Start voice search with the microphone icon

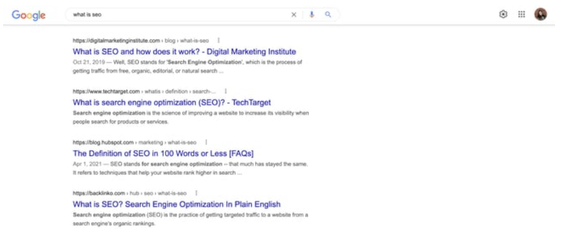point(312,15)
